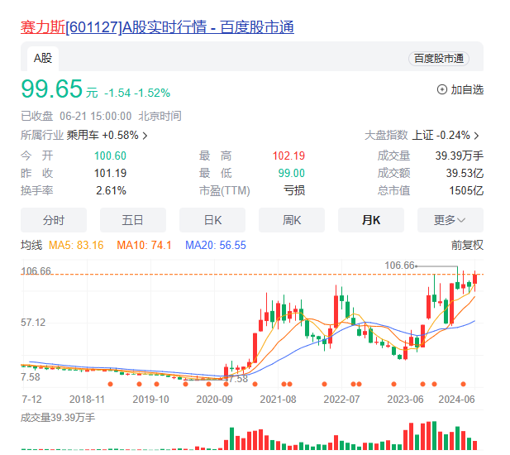This screenshot has height=455, width=510.
Task: Toggle the MA10 moving average line
Action: pos(144,245)
